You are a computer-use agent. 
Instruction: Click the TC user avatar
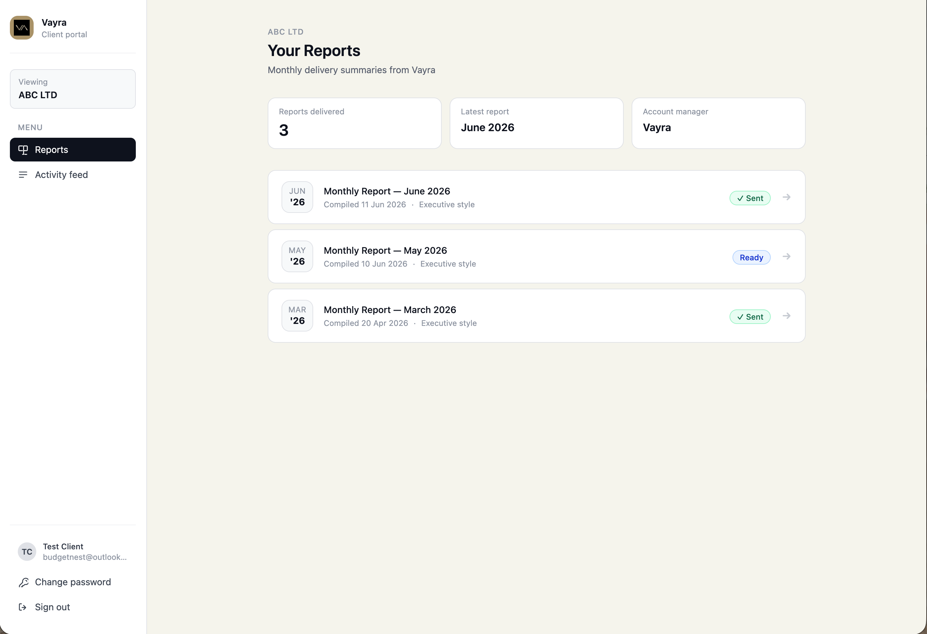27,552
